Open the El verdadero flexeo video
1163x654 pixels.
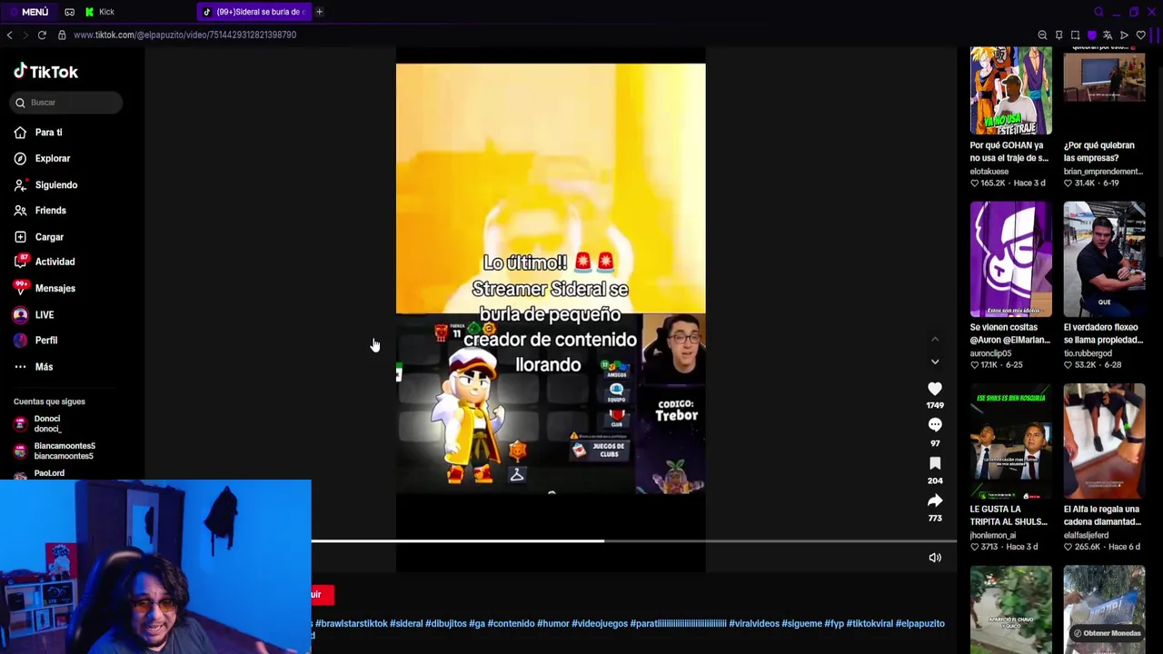tap(1104, 260)
